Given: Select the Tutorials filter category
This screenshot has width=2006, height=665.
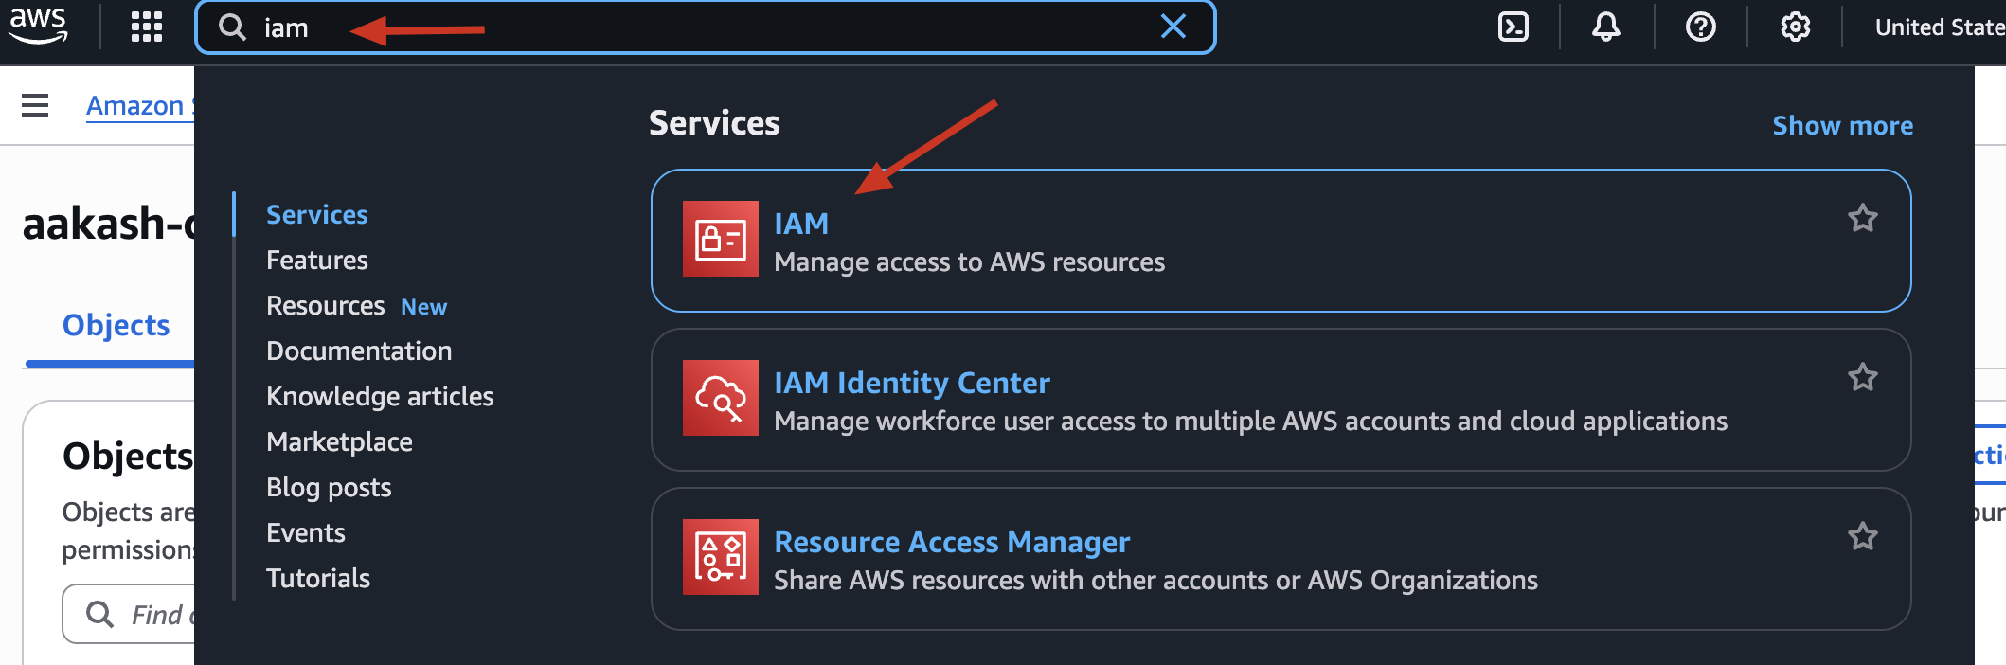Looking at the screenshot, I should [318, 579].
